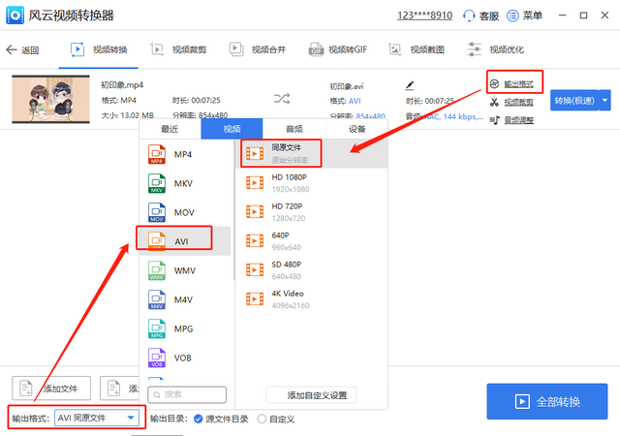Expand the arrow next to 转换(极速)
This screenshot has height=436, width=620.
click(x=605, y=101)
